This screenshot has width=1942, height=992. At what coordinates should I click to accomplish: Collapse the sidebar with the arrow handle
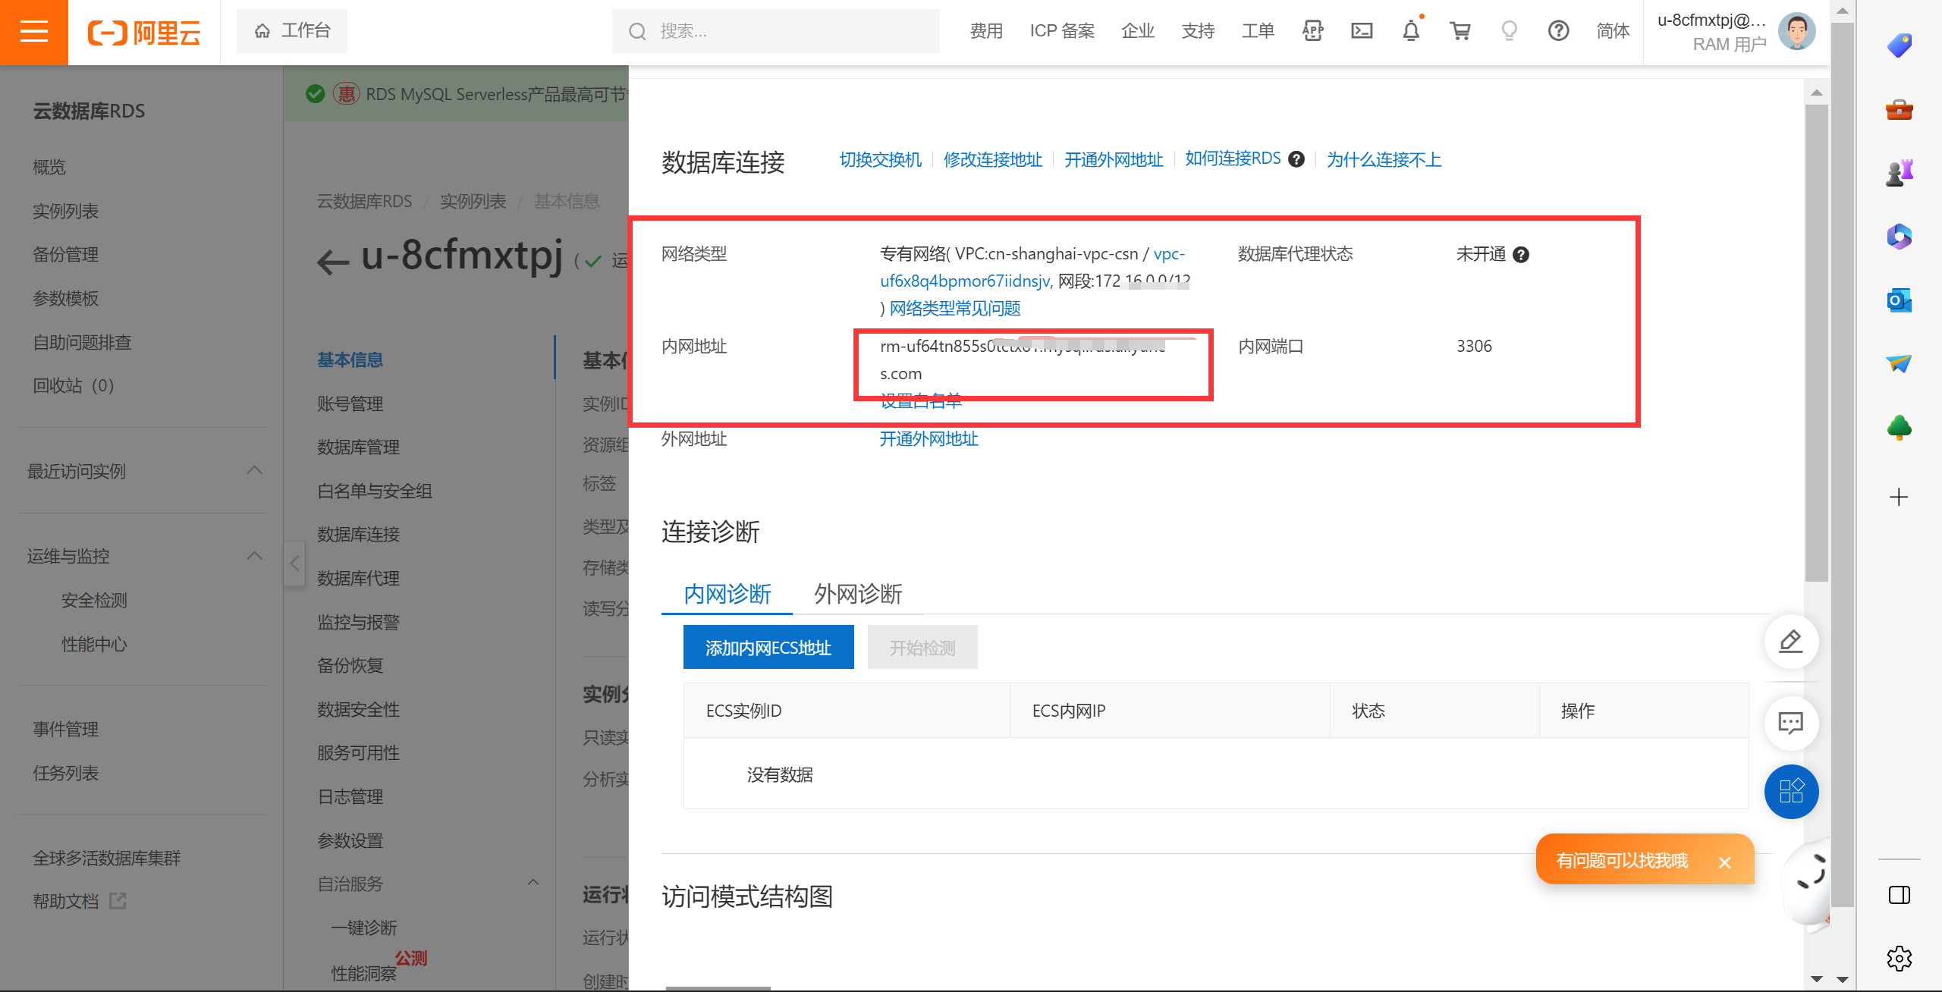point(294,563)
